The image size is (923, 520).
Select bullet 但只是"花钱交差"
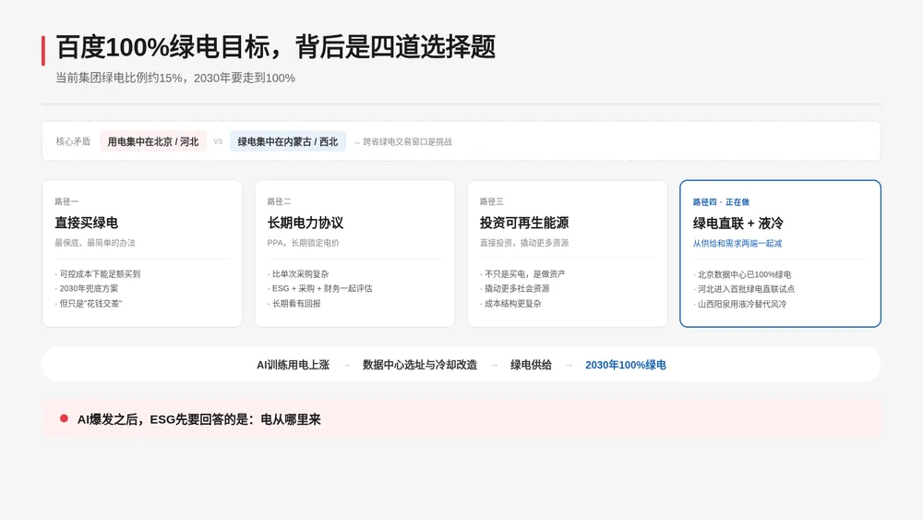click(90, 303)
